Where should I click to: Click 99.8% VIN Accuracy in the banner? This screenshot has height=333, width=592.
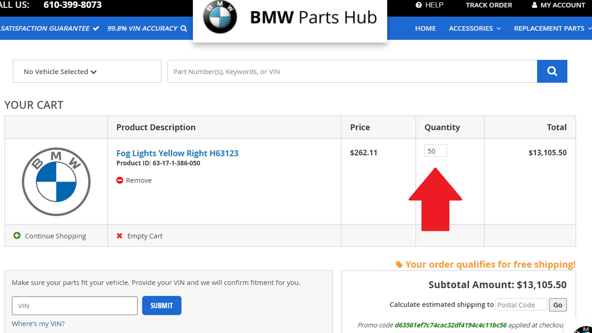click(x=142, y=28)
